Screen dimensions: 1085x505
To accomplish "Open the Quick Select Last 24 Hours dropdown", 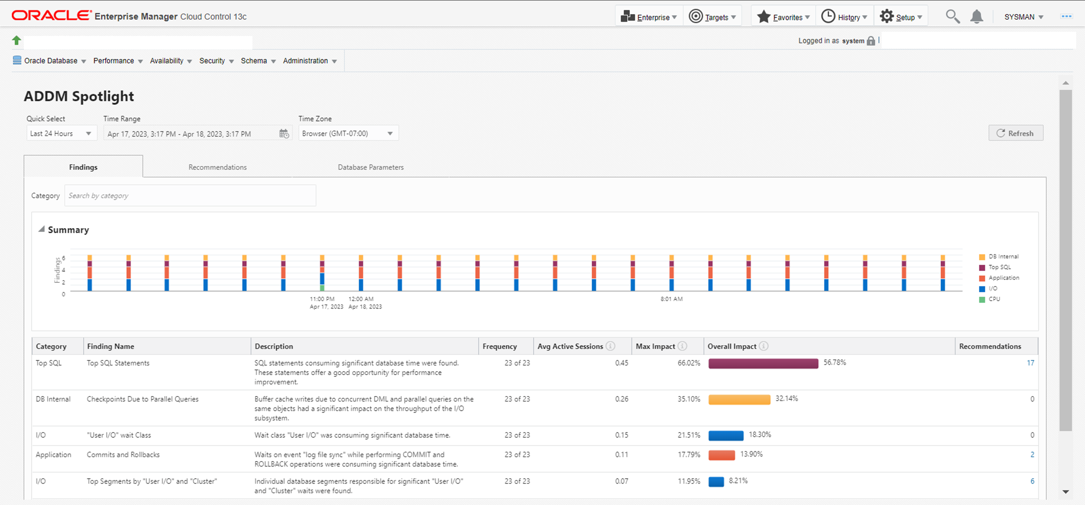I will click(61, 134).
